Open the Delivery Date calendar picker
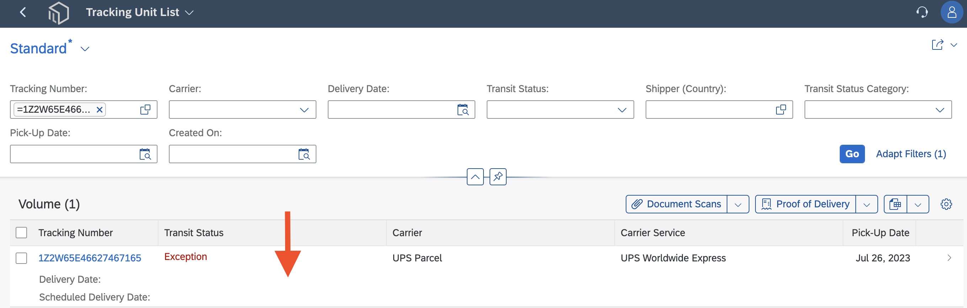The width and height of the screenshot is (967, 308). [463, 110]
